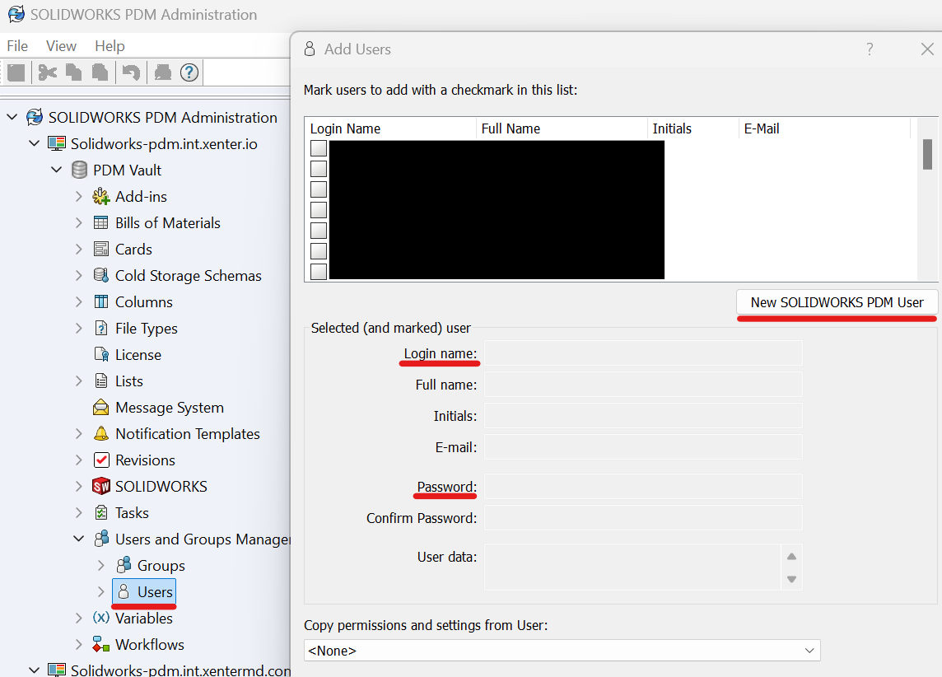Open the File menu
This screenshot has height=677, width=942.
pos(17,46)
